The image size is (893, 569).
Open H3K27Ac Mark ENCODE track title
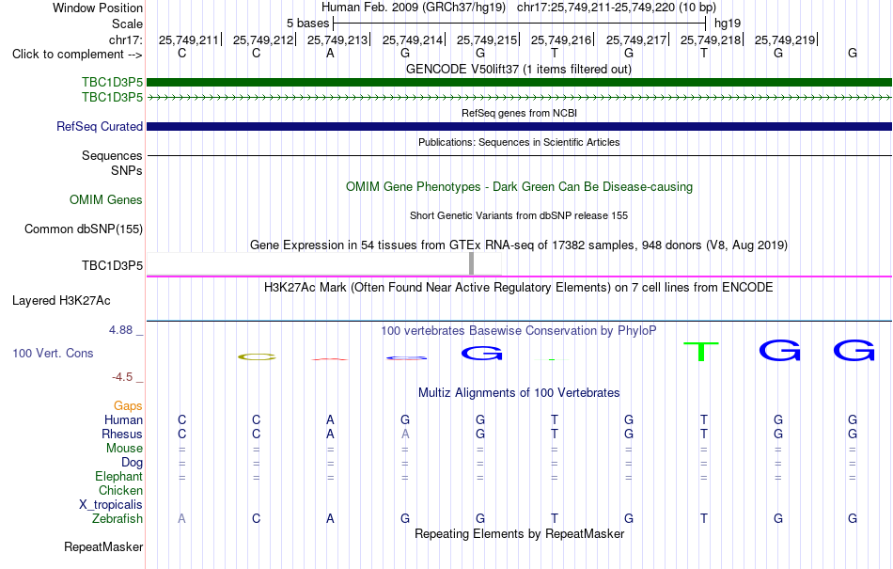[519, 288]
